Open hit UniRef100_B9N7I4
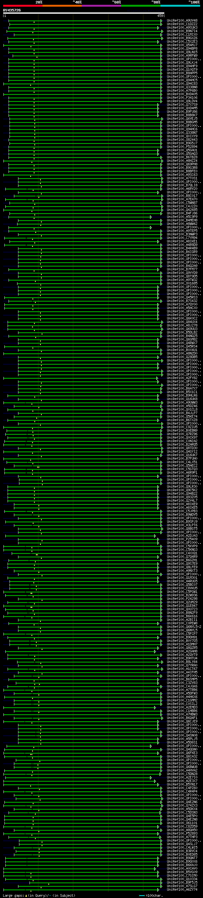Viewport: 203px width, 898px height. coord(182,31)
